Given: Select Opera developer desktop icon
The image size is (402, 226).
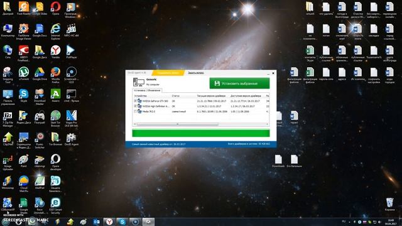Looking at the screenshot, I should [x=55, y=162].
